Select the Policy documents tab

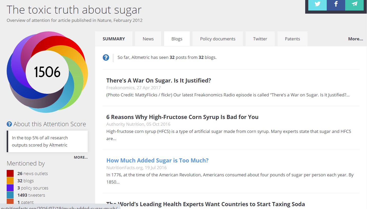(217, 39)
